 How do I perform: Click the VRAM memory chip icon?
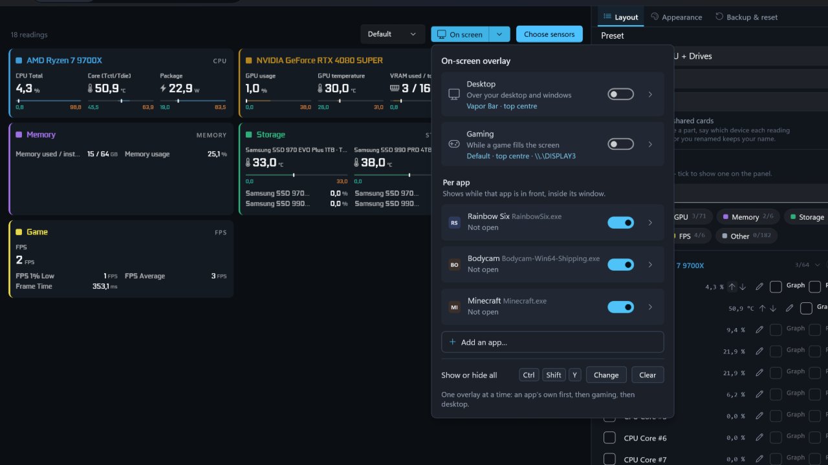[x=395, y=88]
